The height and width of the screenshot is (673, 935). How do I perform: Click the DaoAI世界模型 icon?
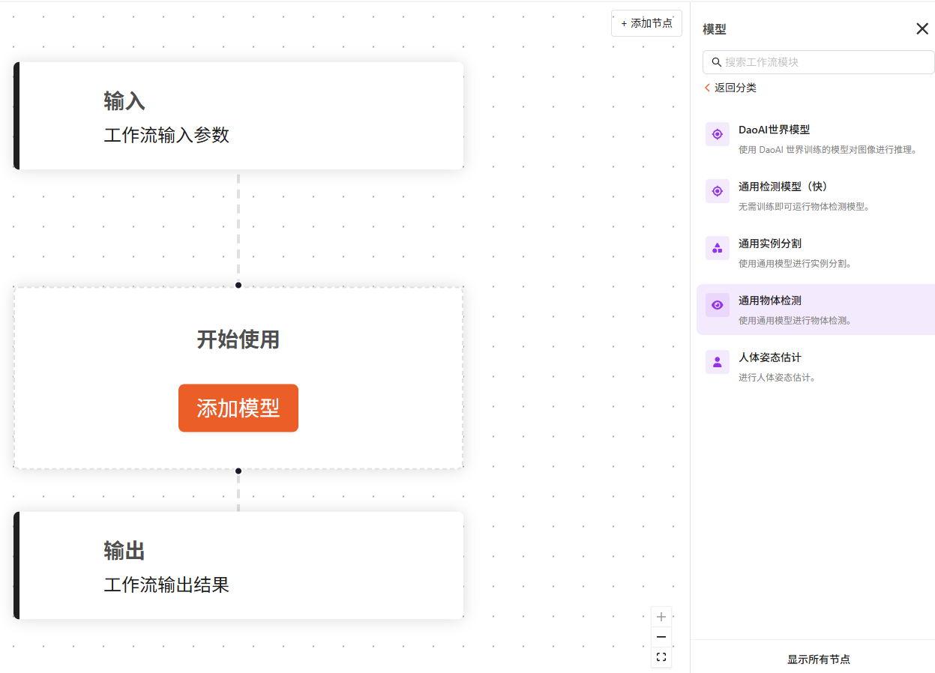click(x=717, y=134)
